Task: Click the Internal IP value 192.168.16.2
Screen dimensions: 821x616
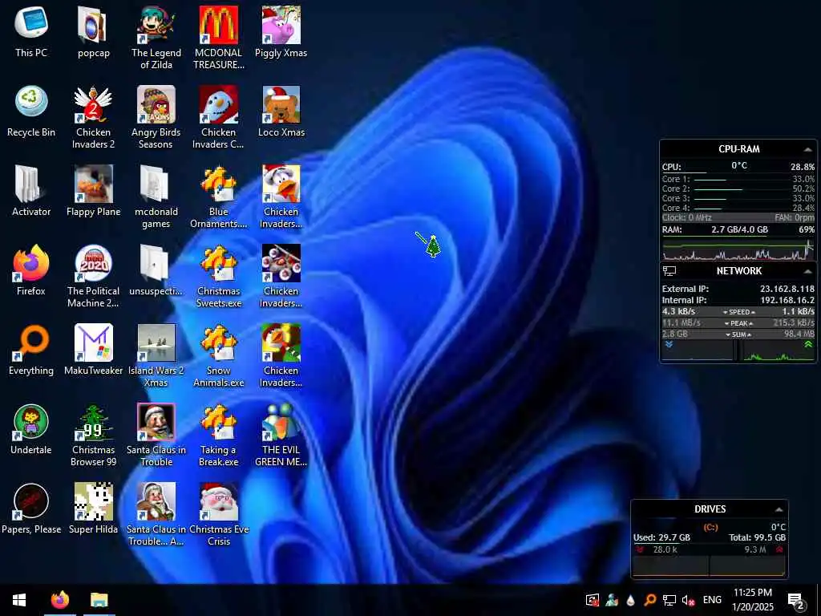Action: pyautogui.click(x=787, y=300)
